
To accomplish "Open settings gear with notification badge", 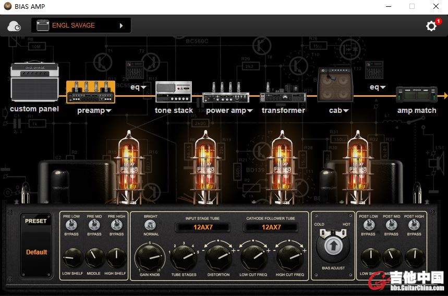I will (431, 26).
